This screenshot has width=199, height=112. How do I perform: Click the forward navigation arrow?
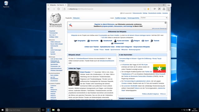[54, 9]
